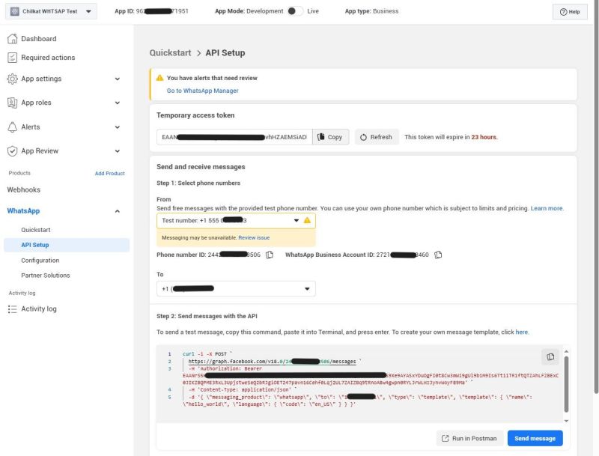The width and height of the screenshot is (599, 456).
Task: Copy the Phone number ID
Action: click(x=268, y=255)
